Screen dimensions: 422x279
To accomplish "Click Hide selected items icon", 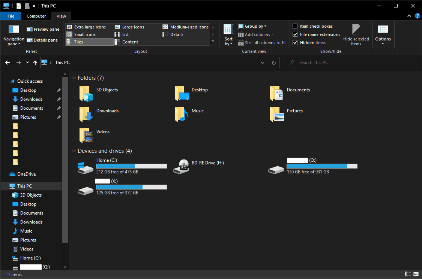I will tap(356, 29).
